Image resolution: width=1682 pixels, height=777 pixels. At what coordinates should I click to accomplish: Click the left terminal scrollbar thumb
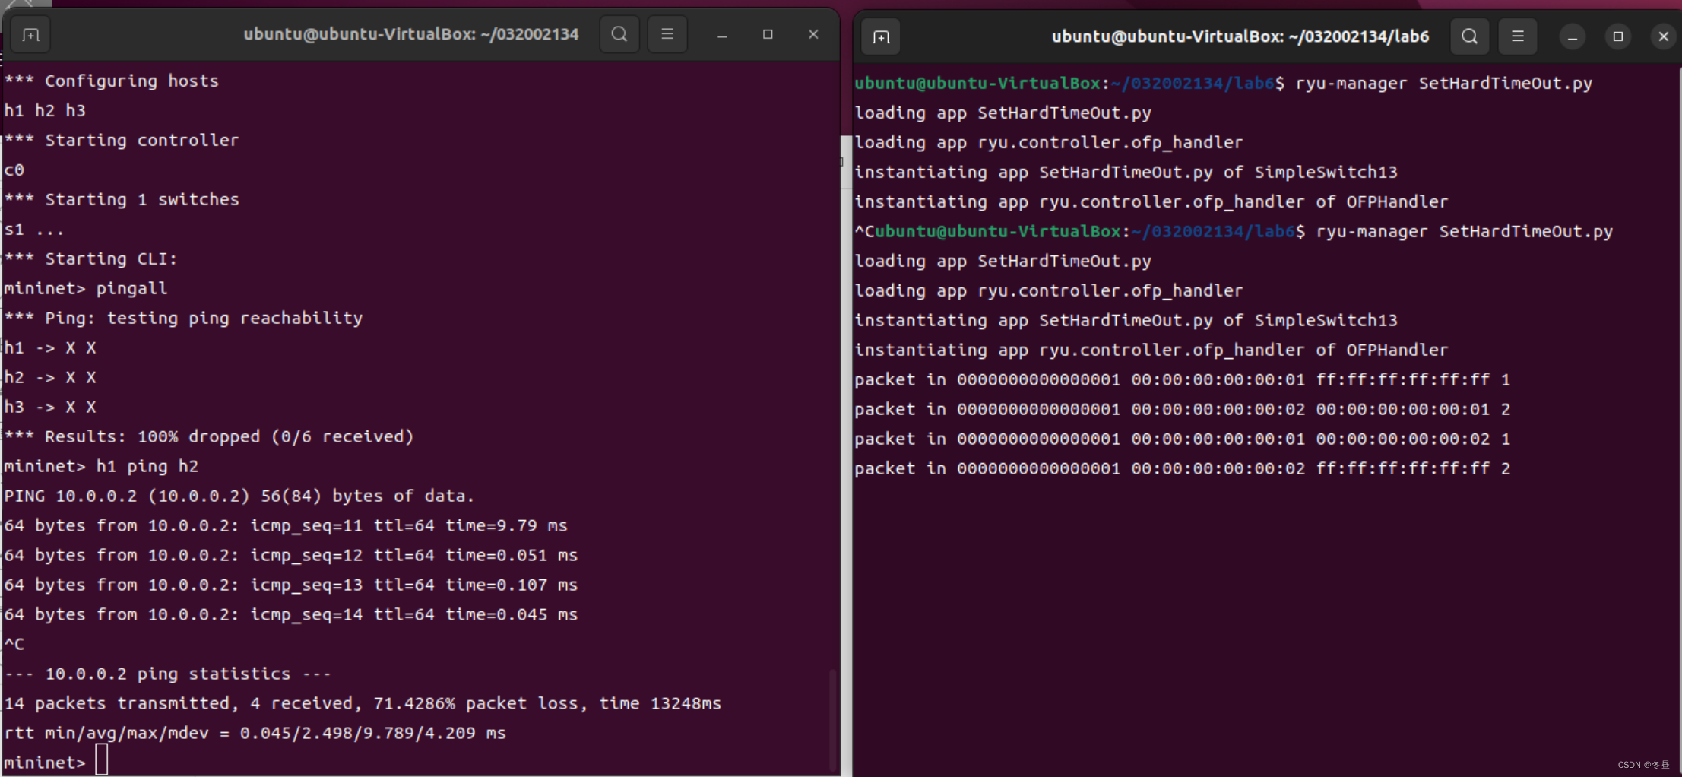pyautogui.click(x=835, y=720)
